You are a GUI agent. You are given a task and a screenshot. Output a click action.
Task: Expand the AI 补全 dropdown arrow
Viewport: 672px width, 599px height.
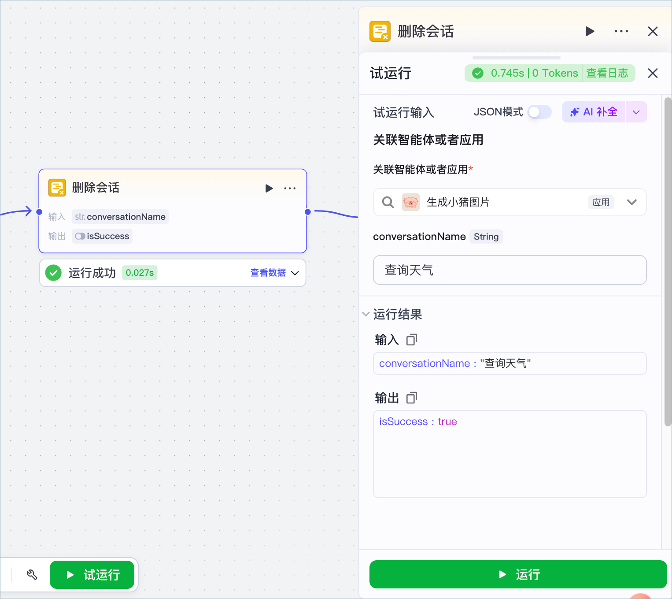pos(636,112)
